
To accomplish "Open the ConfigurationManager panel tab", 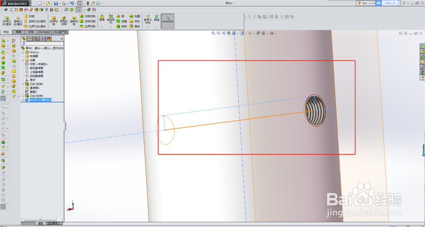I will pyautogui.click(x=36, y=39).
